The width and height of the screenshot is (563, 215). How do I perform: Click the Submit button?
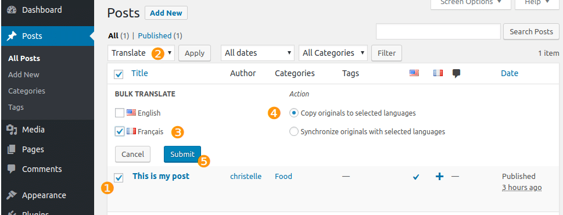pos(182,154)
